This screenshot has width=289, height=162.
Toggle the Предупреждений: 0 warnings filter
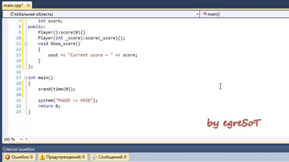(62, 157)
